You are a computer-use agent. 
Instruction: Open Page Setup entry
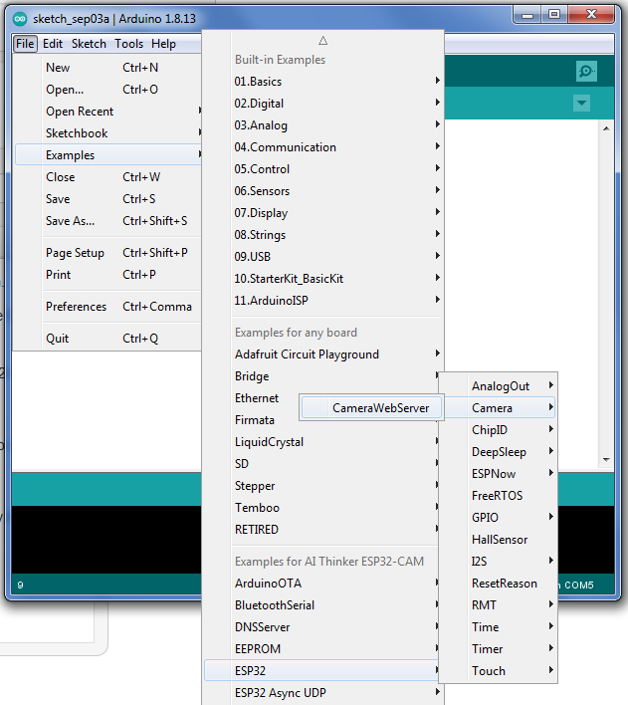pos(107,253)
